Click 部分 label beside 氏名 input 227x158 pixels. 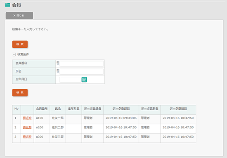(58, 71)
